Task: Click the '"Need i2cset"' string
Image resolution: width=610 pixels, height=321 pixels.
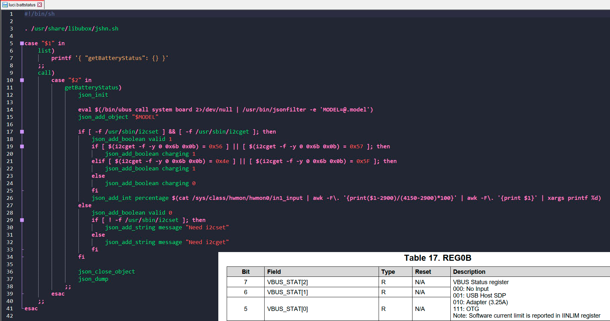Action: tap(207, 227)
